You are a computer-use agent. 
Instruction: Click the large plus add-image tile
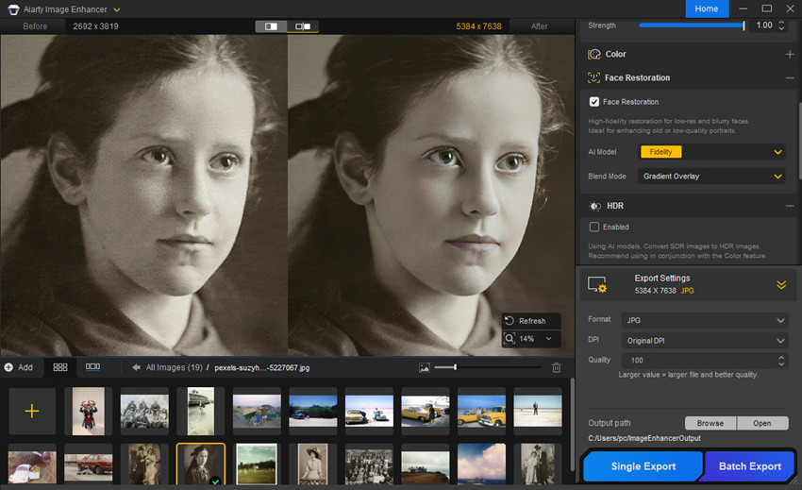click(x=32, y=411)
